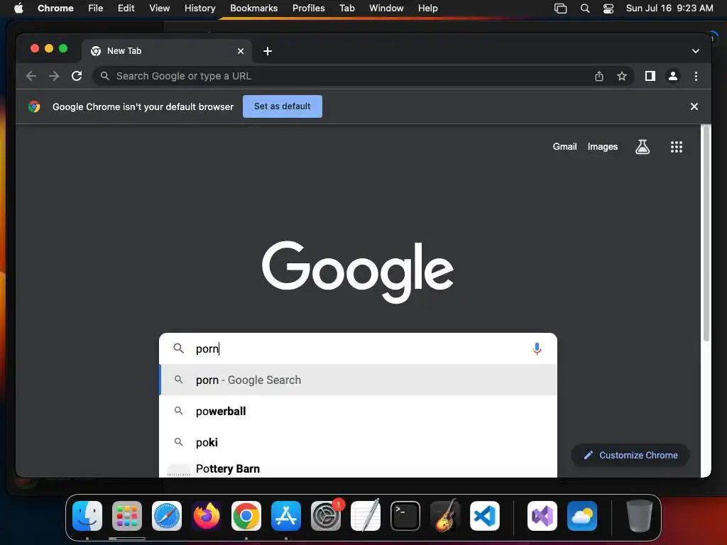The image size is (727, 545).
Task: Open the Chrome application menu
Action: tap(55, 9)
